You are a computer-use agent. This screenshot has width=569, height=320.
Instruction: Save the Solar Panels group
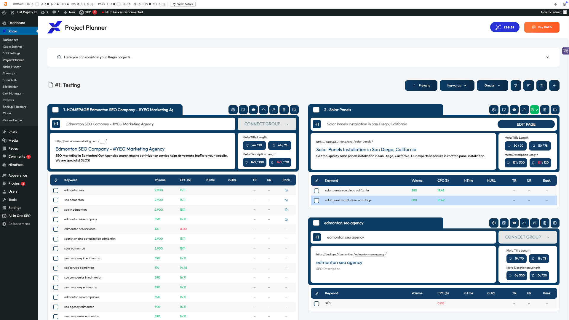555,110
